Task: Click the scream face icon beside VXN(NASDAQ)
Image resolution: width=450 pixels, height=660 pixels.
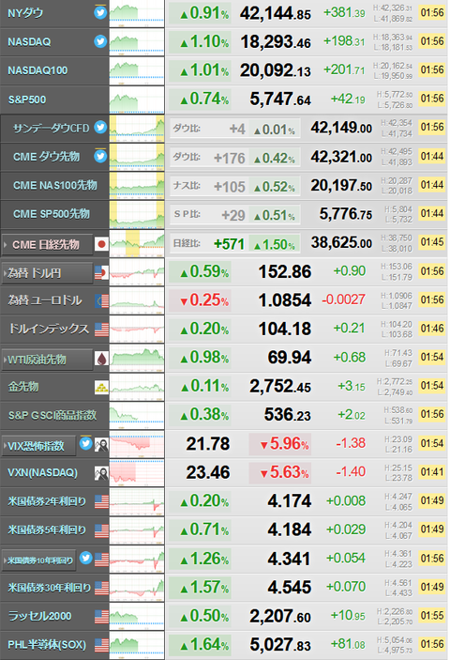Action: coord(101,473)
